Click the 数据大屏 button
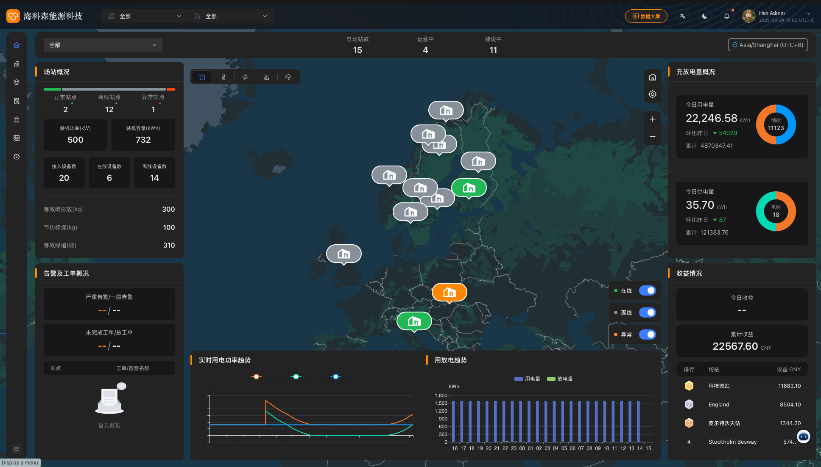821x467 pixels. click(646, 16)
